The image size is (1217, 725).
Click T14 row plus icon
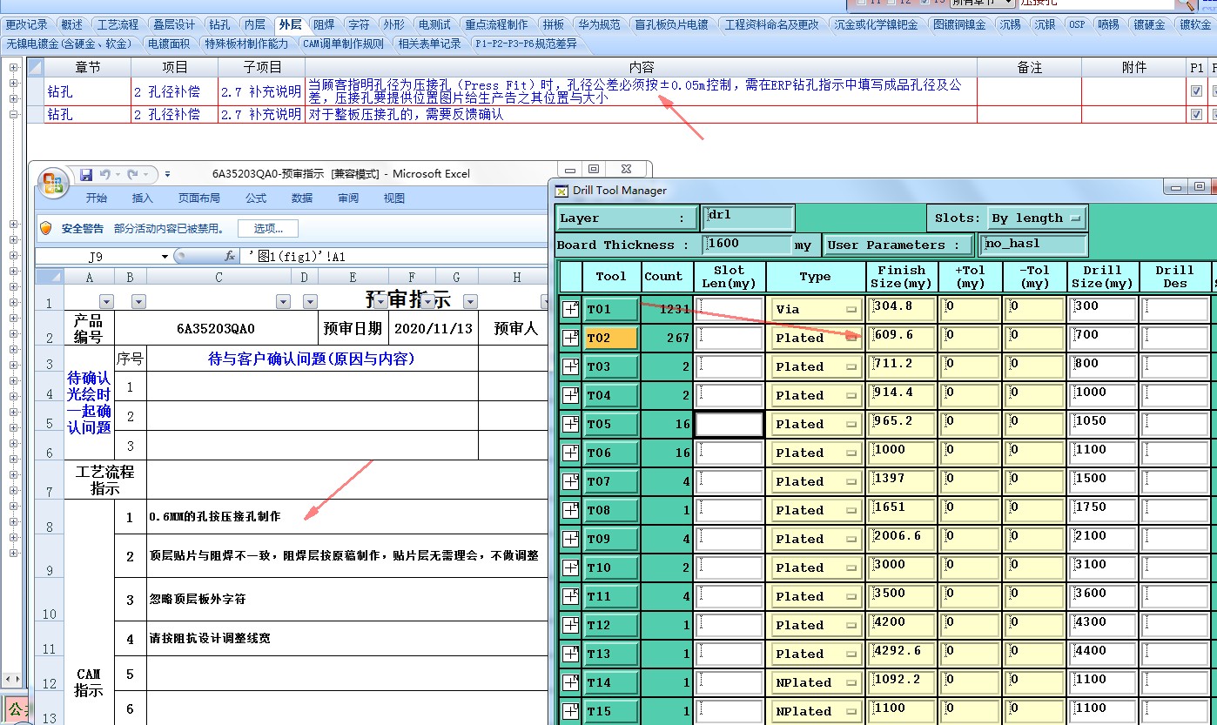(570, 682)
